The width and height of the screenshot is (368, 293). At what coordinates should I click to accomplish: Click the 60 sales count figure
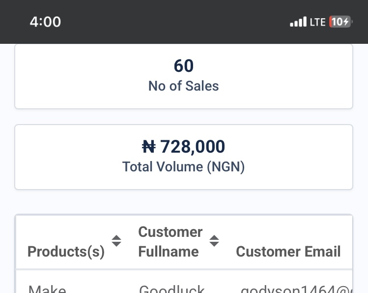click(184, 66)
